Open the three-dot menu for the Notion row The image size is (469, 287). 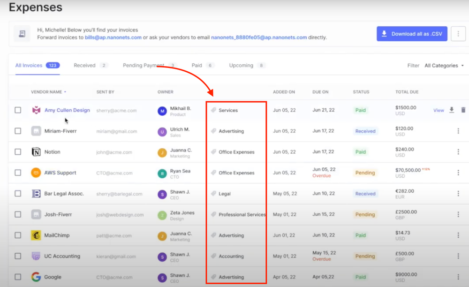coord(458,152)
